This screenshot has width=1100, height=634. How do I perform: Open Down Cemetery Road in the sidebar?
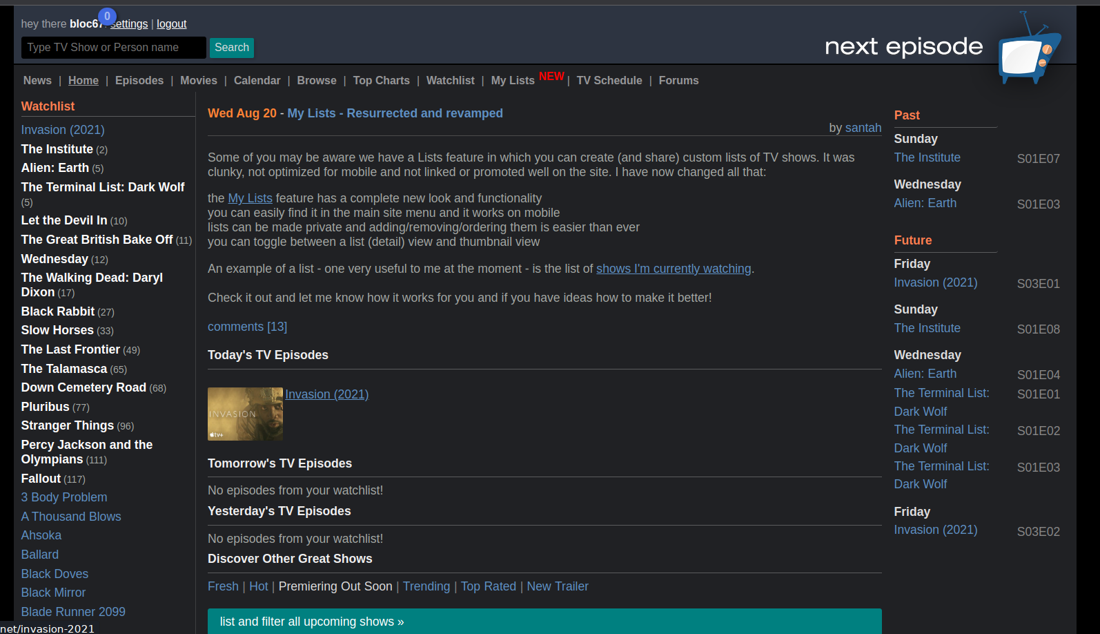[x=84, y=387]
